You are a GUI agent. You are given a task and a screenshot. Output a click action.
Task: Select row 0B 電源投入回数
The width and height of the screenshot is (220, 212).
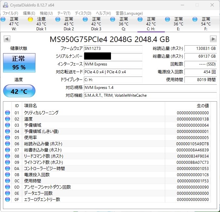(107, 175)
